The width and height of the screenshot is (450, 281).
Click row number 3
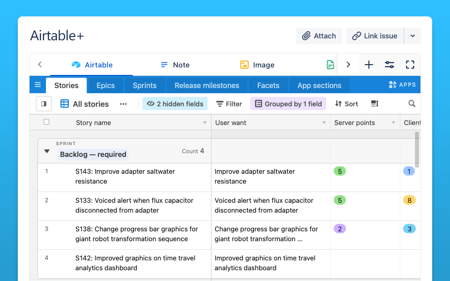(x=46, y=229)
